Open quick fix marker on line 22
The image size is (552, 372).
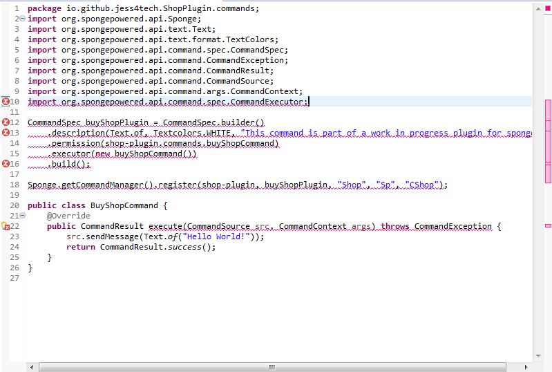[x=6, y=226]
